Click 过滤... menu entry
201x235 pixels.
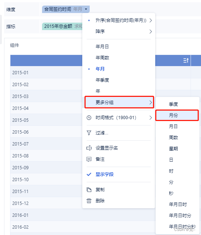[x=119, y=133]
